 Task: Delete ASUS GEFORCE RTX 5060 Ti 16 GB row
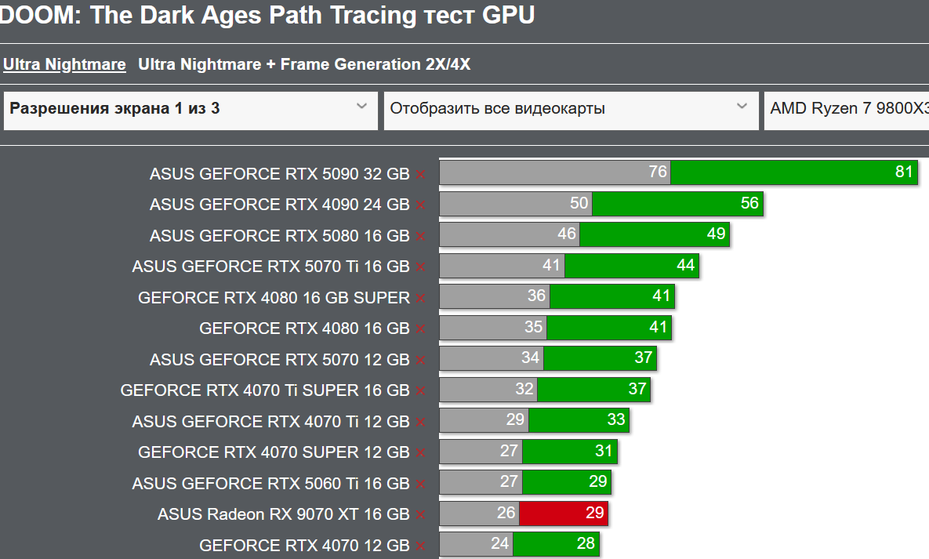(x=421, y=484)
